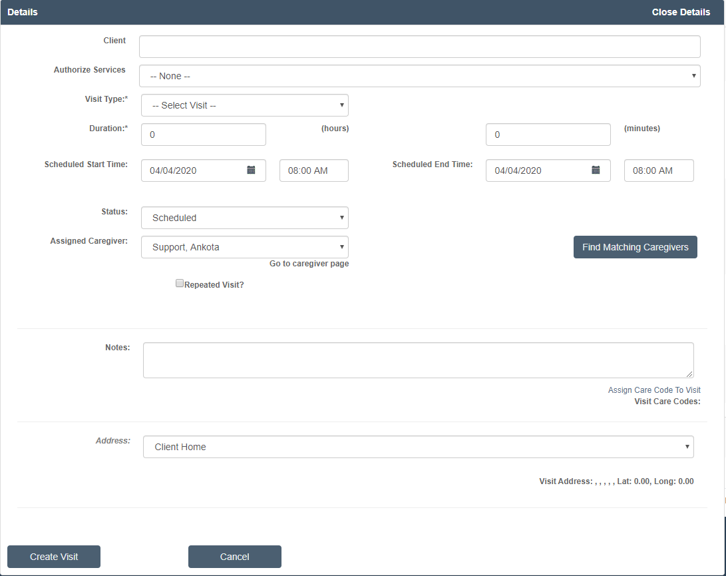726x576 pixels.
Task: Open the Scheduled End Time calendar icon
Action: pyautogui.click(x=596, y=170)
